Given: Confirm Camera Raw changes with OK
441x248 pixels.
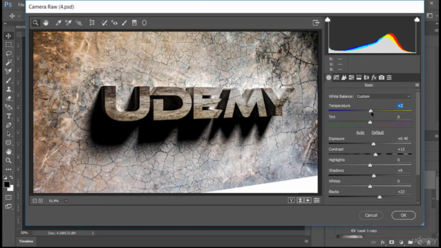Looking at the screenshot, I should pos(403,216).
